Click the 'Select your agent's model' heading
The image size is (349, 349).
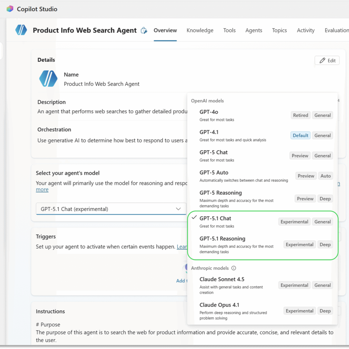(x=68, y=173)
